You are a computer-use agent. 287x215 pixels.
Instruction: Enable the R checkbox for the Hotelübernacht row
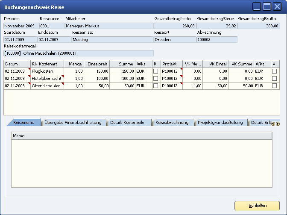pyautogui.click(x=155, y=79)
